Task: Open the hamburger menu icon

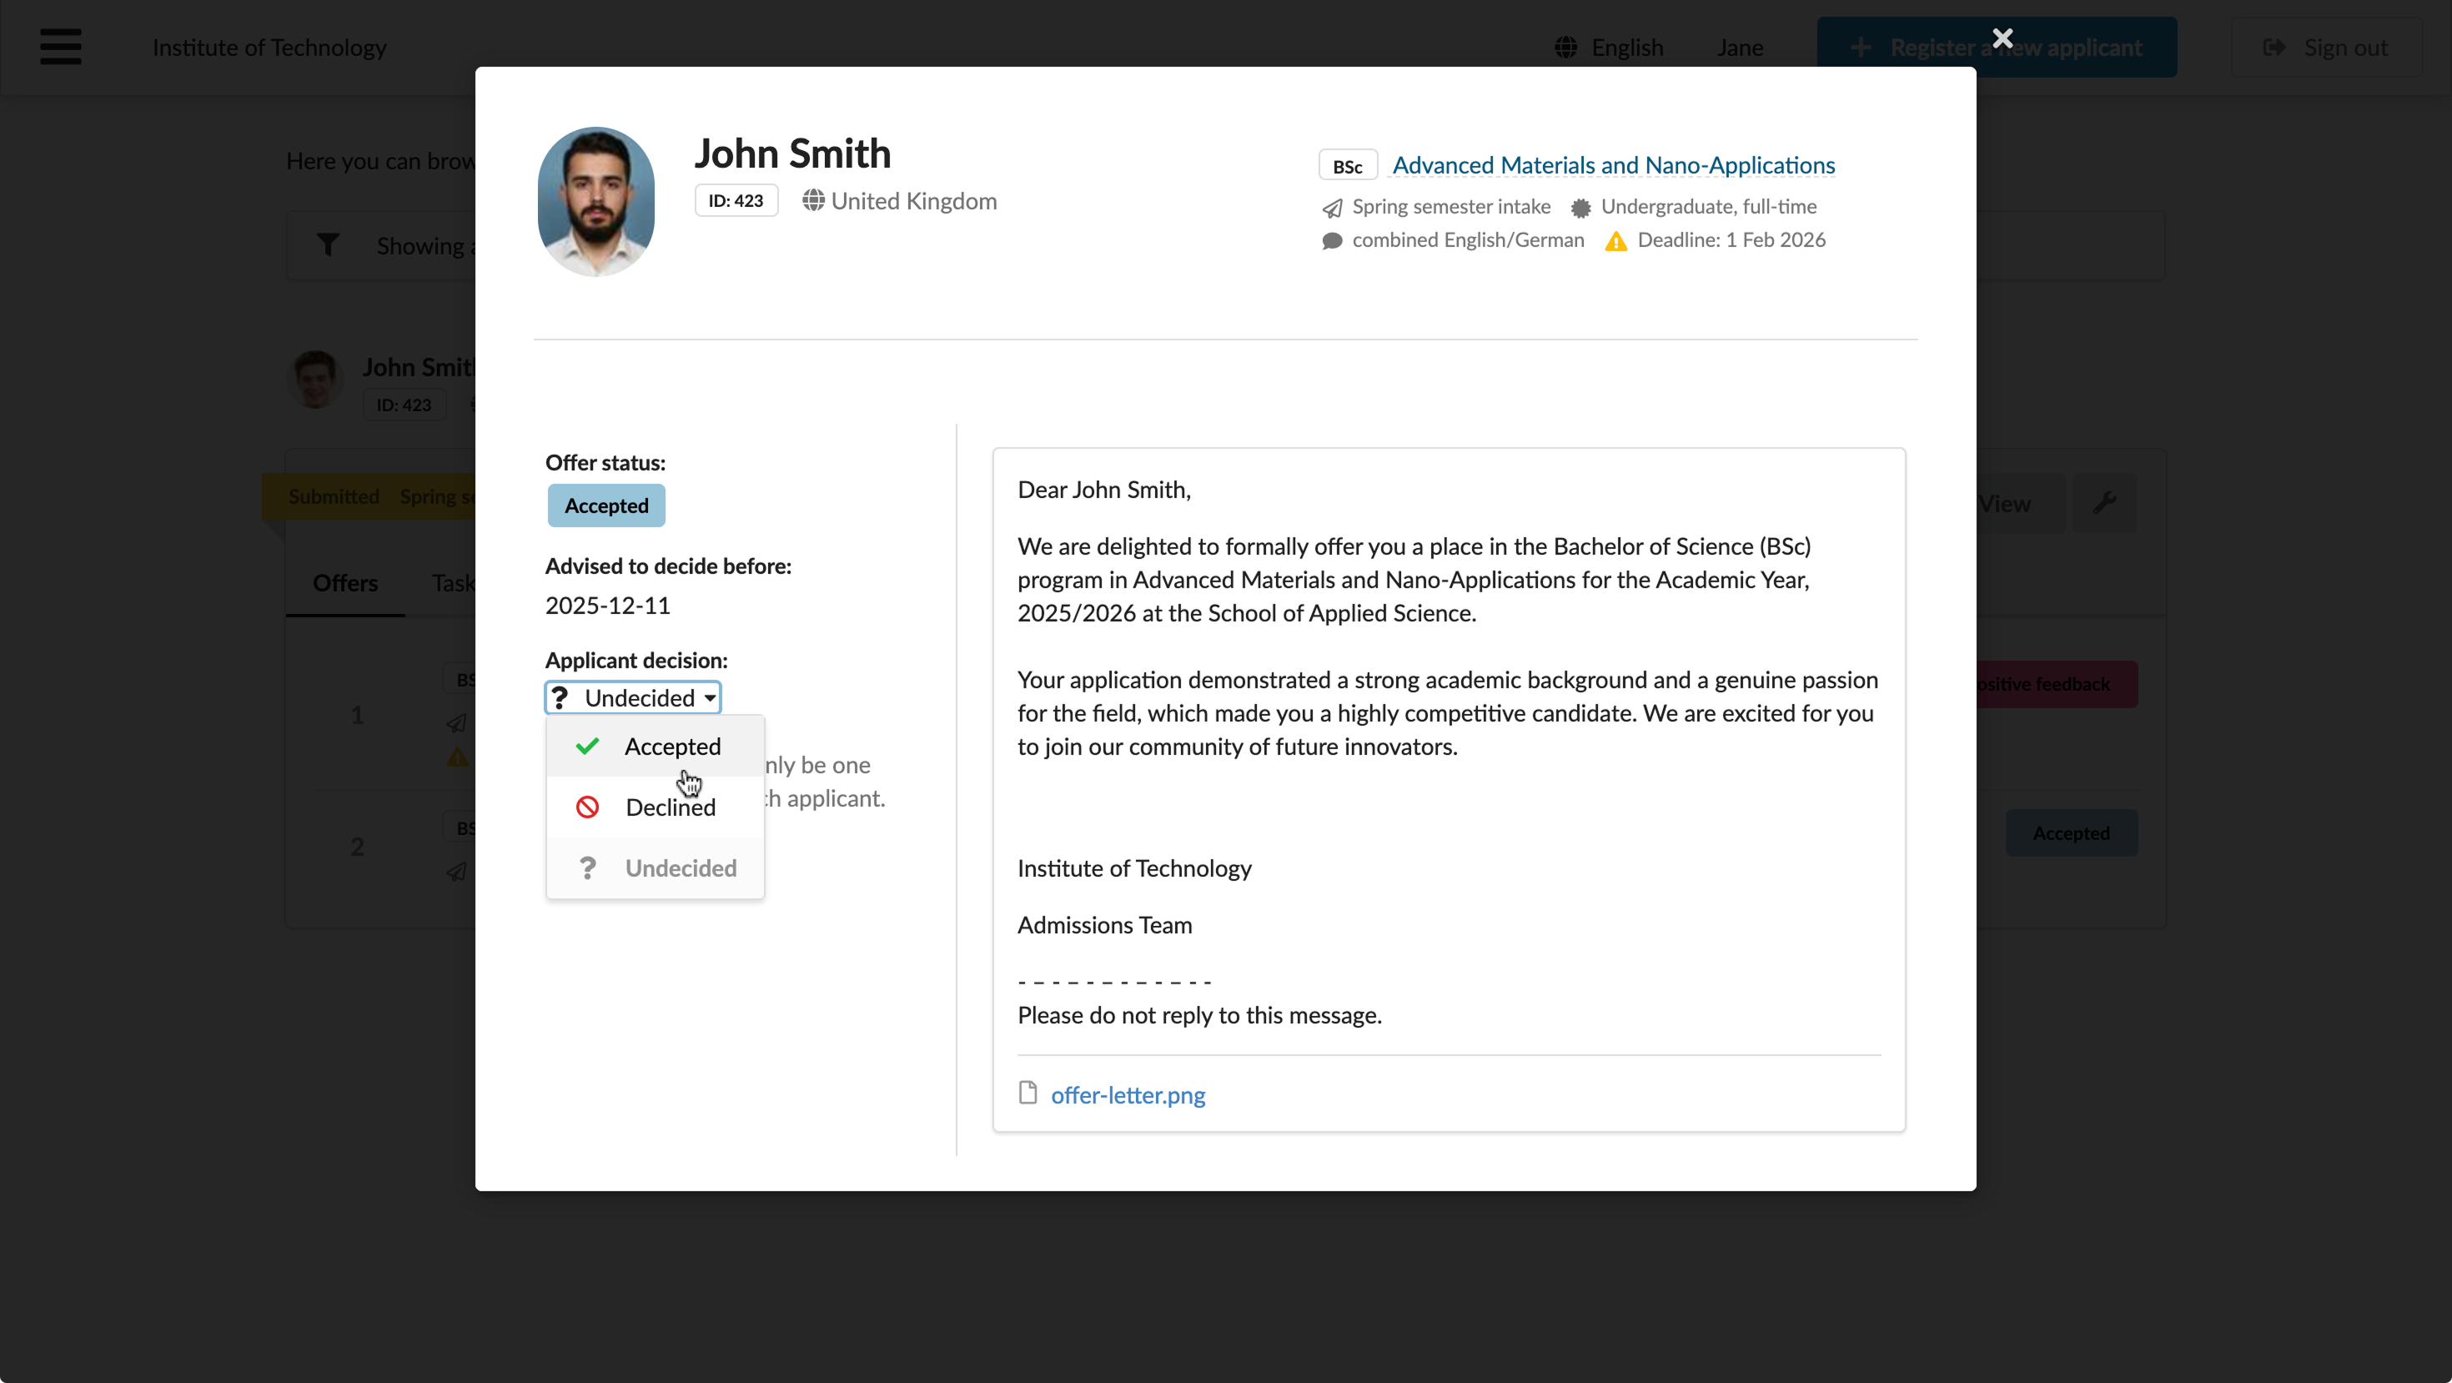Action: tap(61, 47)
